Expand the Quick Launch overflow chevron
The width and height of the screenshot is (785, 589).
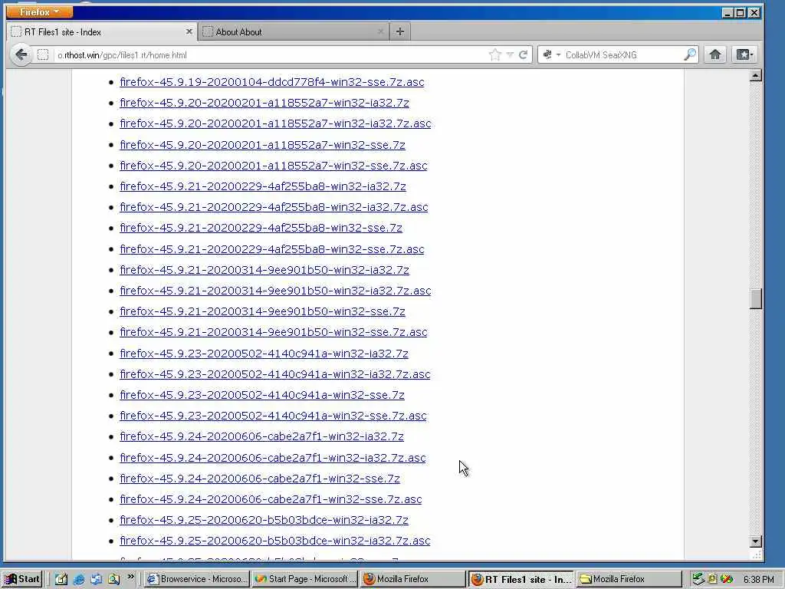pos(130,577)
